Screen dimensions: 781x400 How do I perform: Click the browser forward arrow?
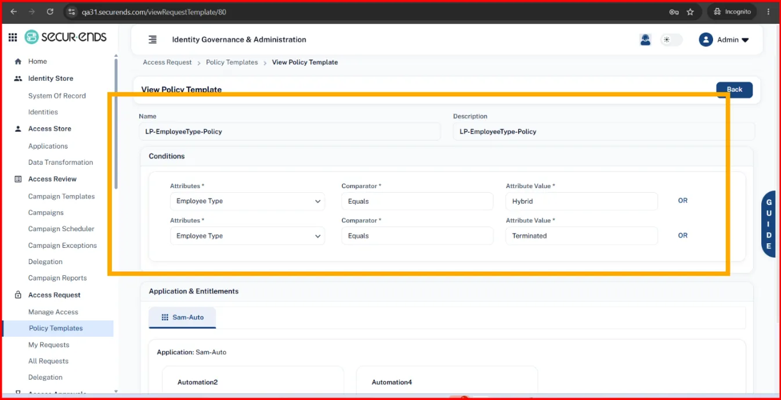click(x=32, y=12)
